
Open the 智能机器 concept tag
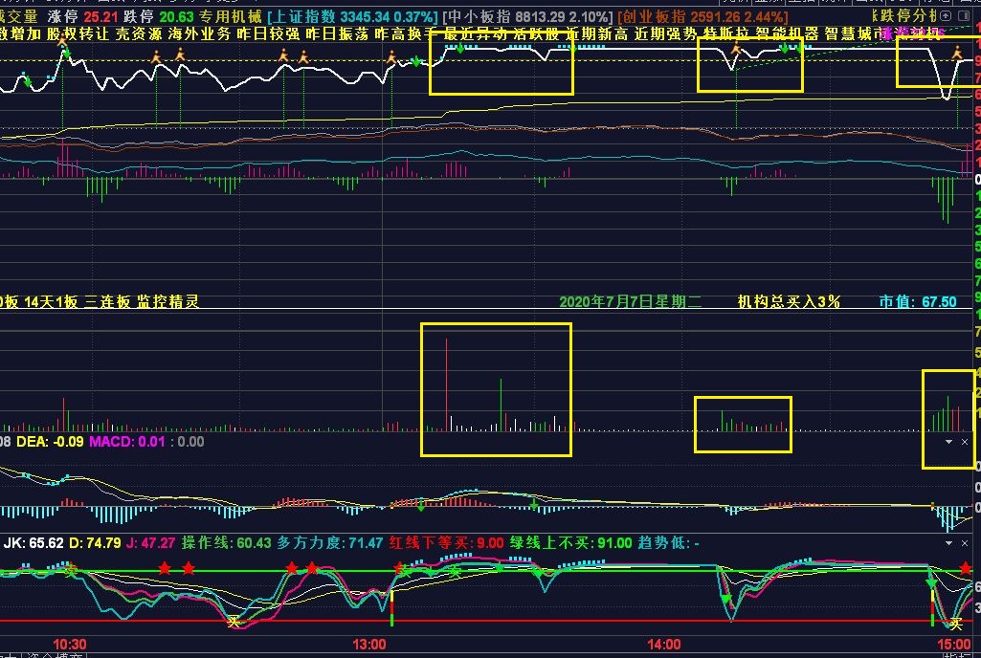787,33
